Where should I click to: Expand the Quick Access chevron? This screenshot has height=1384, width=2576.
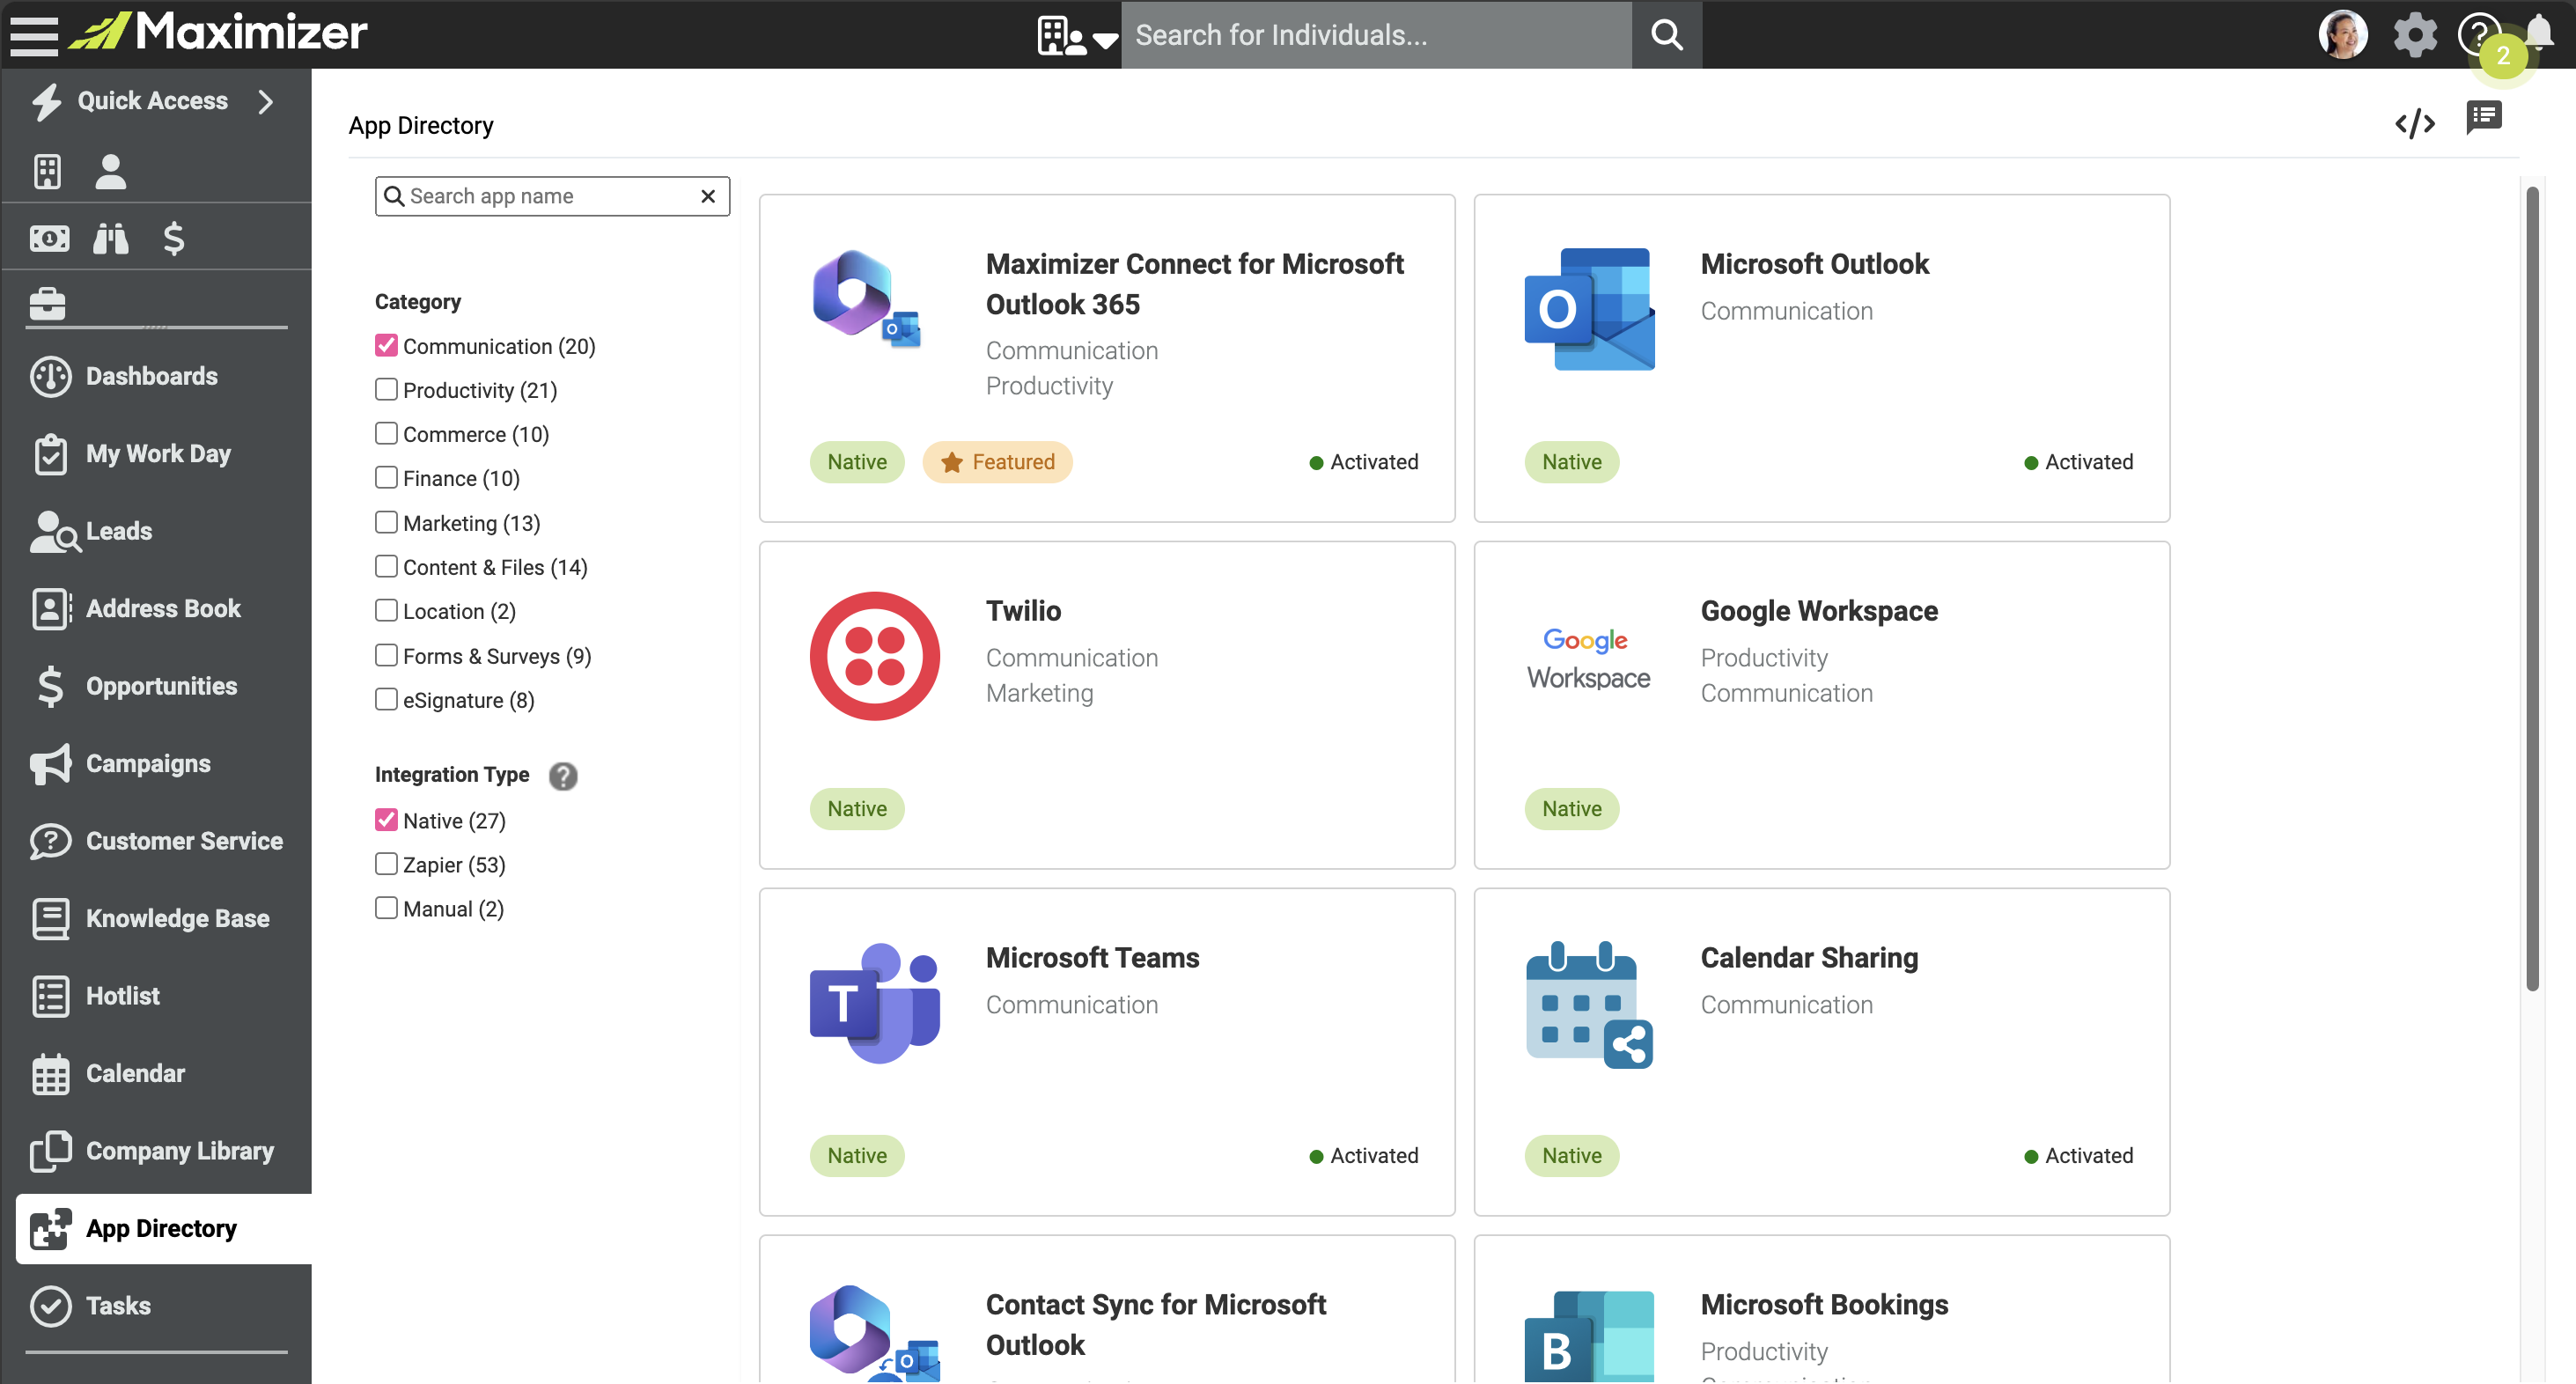[x=266, y=101]
